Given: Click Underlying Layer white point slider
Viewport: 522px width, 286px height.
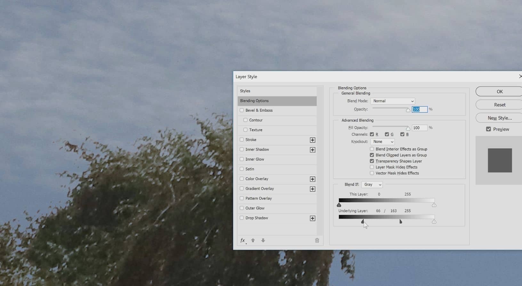Looking at the screenshot, I should pyautogui.click(x=434, y=221).
